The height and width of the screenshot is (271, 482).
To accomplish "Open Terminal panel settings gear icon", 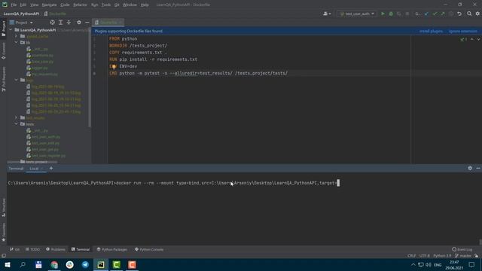I will click(470, 168).
